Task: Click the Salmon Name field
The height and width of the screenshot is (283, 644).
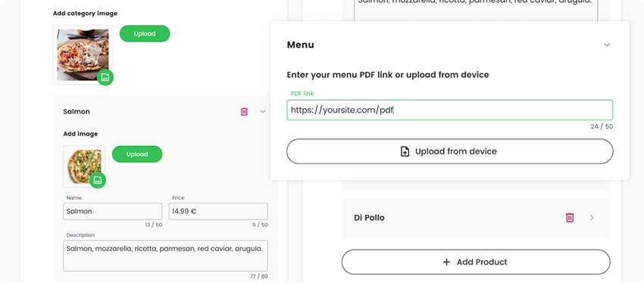Action: (113, 211)
